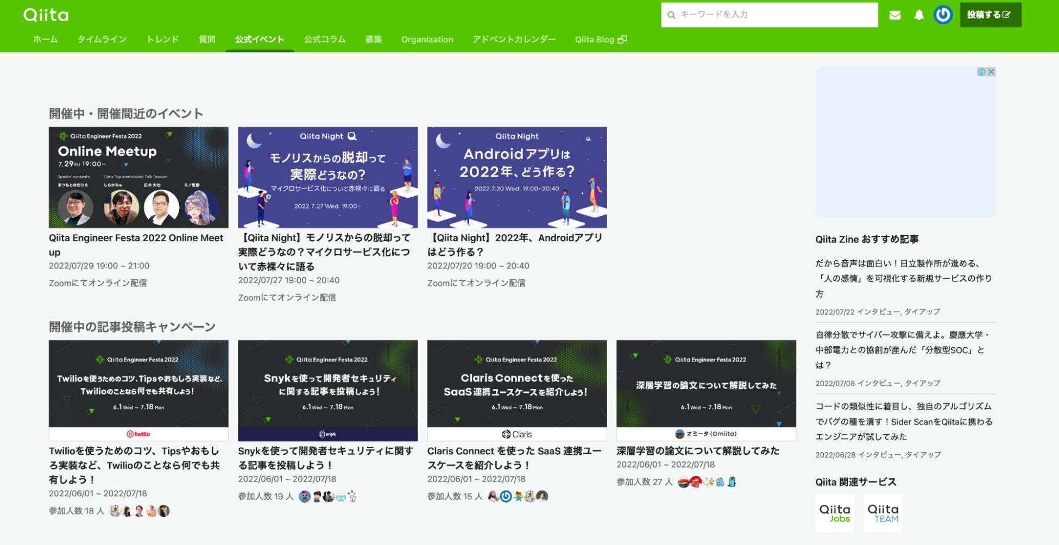Click the date 2022/07/27 19:00 ~ 20:40

(x=289, y=280)
